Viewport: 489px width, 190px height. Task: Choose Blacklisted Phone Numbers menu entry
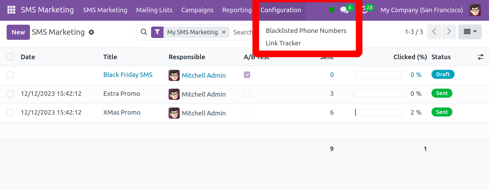coord(306,31)
